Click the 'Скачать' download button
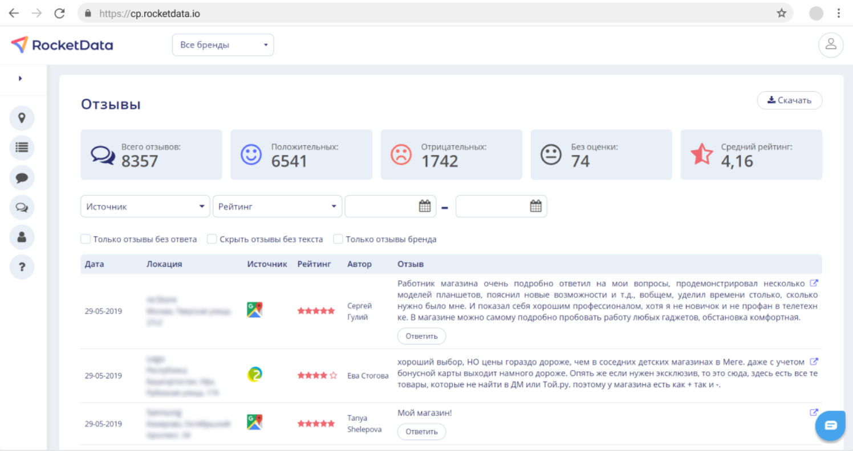 pos(789,100)
